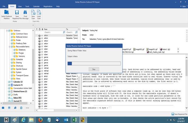
Task: Uncheck the Finder folder checkbox
Action: [x=12, y=40]
